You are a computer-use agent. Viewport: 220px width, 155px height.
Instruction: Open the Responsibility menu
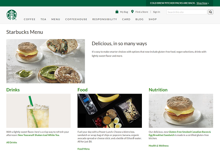pos(104,19)
